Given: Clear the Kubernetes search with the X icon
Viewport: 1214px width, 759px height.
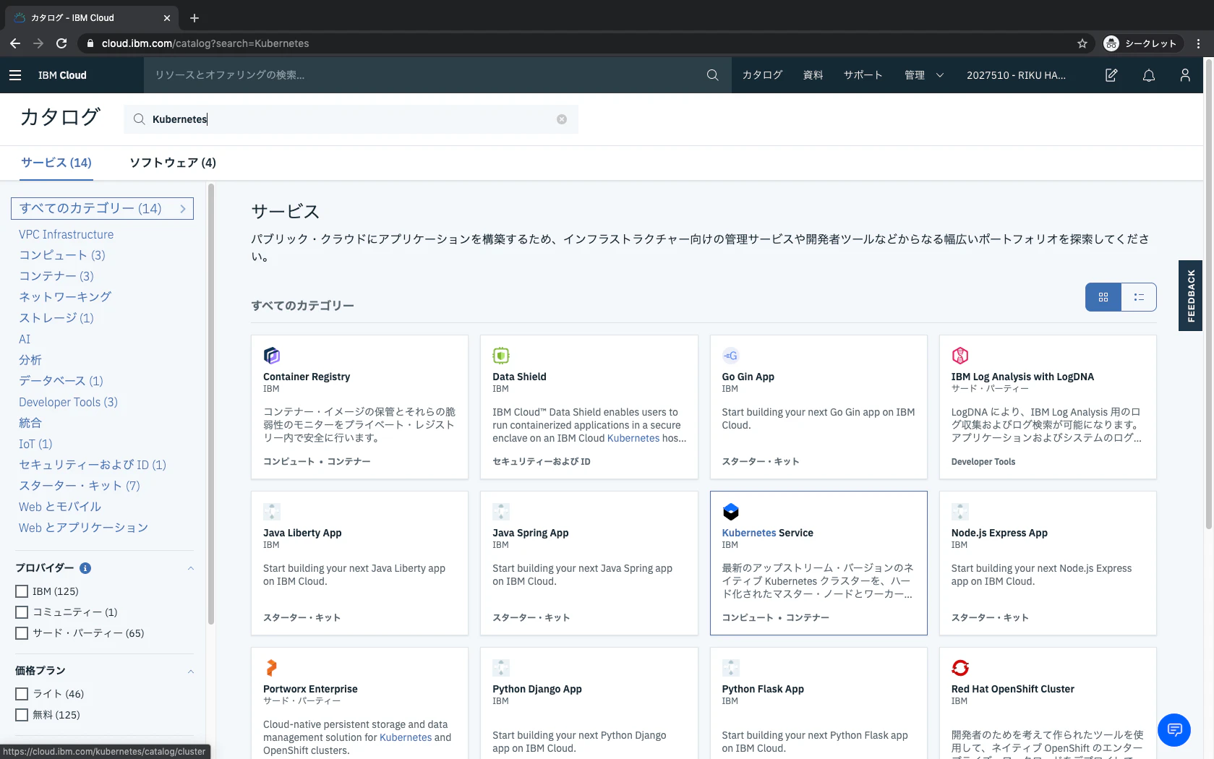Looking at the screenshot, I should (562, 119).
